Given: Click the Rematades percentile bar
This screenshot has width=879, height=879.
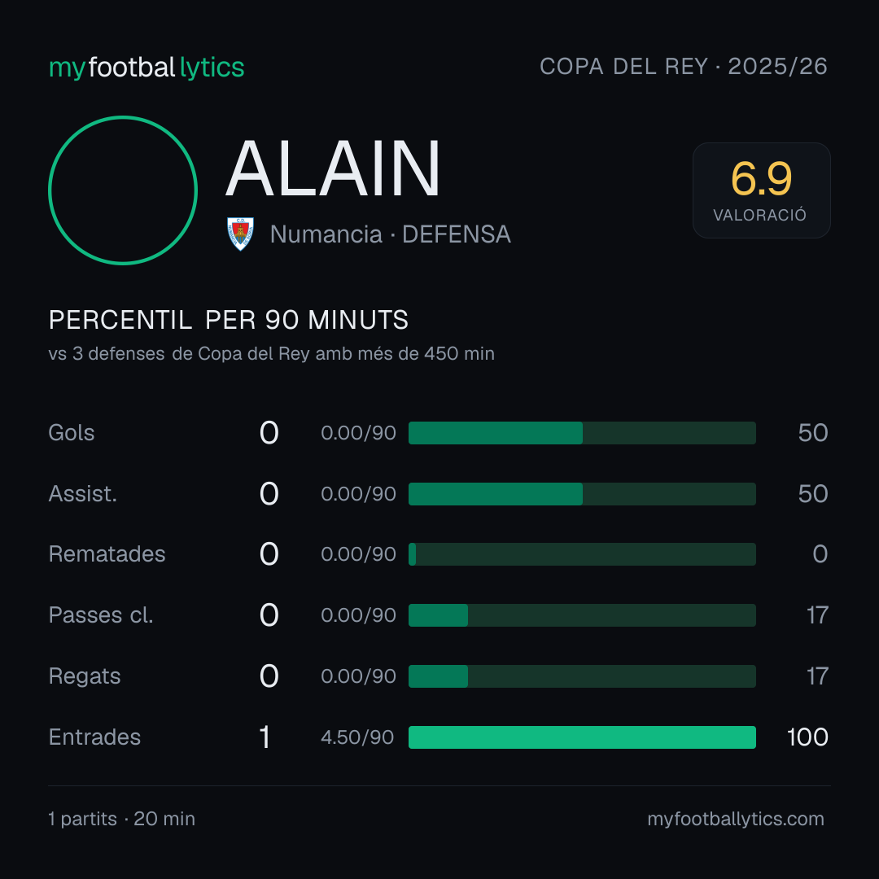Looking at the screenshot, I should (582, 554).
